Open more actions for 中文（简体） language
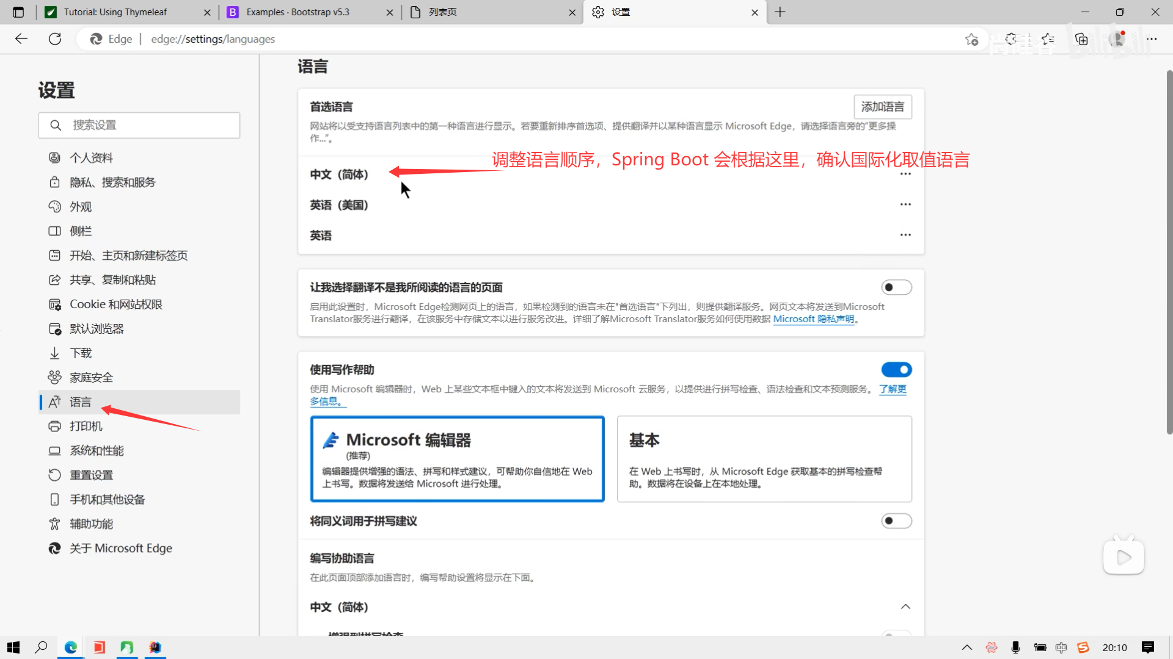The width and height of the screenshot is (1173, 659). 905,175
